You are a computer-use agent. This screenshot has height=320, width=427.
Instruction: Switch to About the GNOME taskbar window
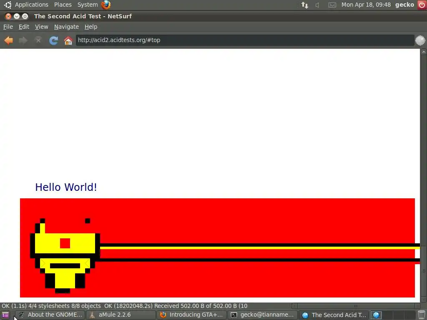pyautogui.click(x=50, y=315)
